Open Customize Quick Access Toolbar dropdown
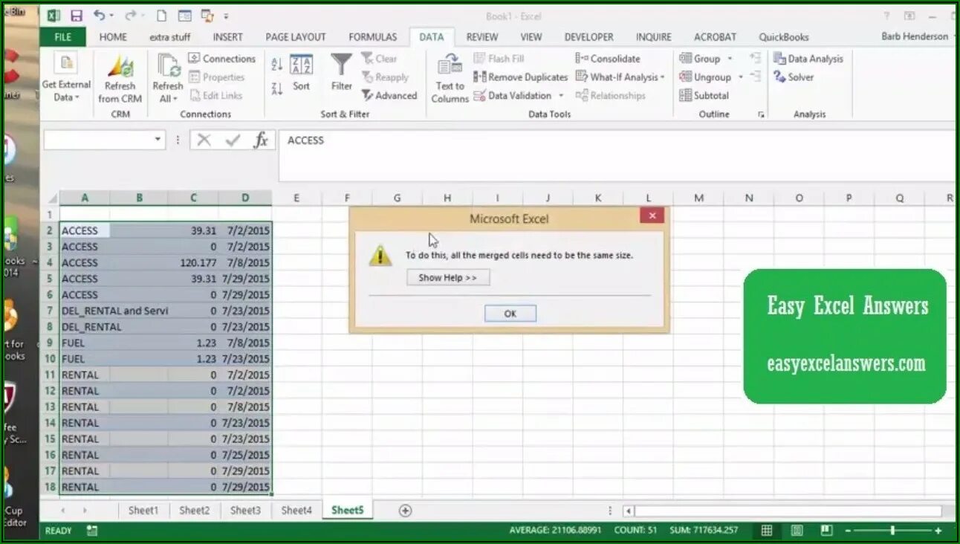The height and width of the screenshot is (544, 960). [x=226, y=16]
